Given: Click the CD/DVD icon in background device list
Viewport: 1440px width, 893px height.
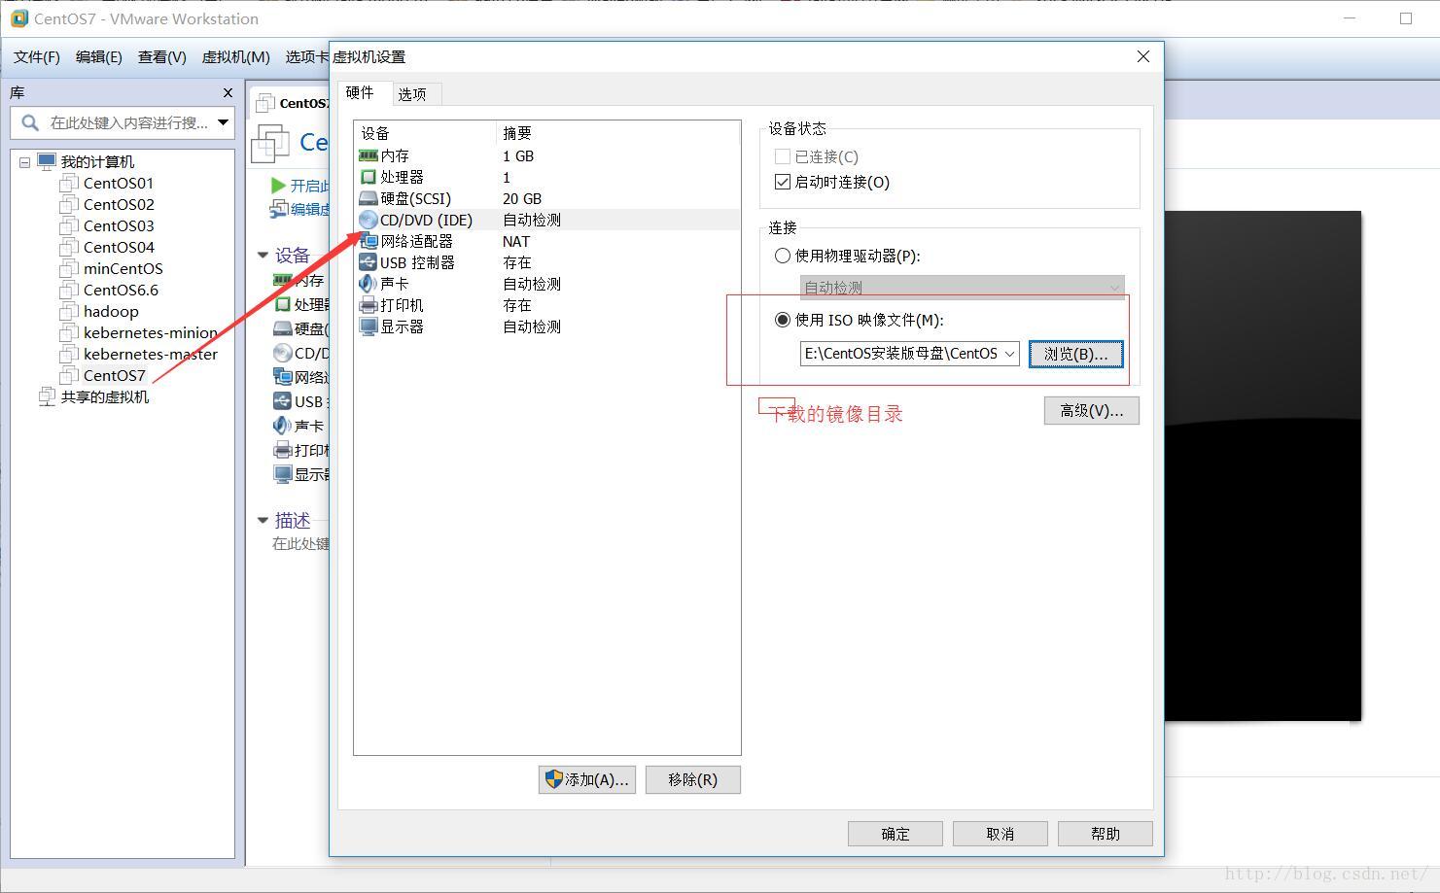Looking at the screenshot, I should coord(282,353).
